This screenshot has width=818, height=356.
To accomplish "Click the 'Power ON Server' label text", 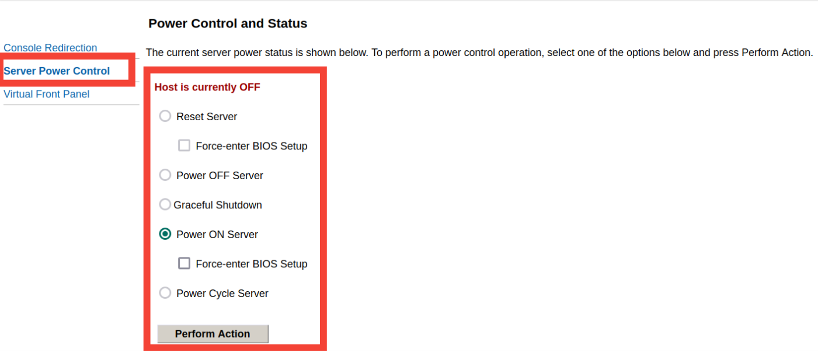I will pos(217,235).
